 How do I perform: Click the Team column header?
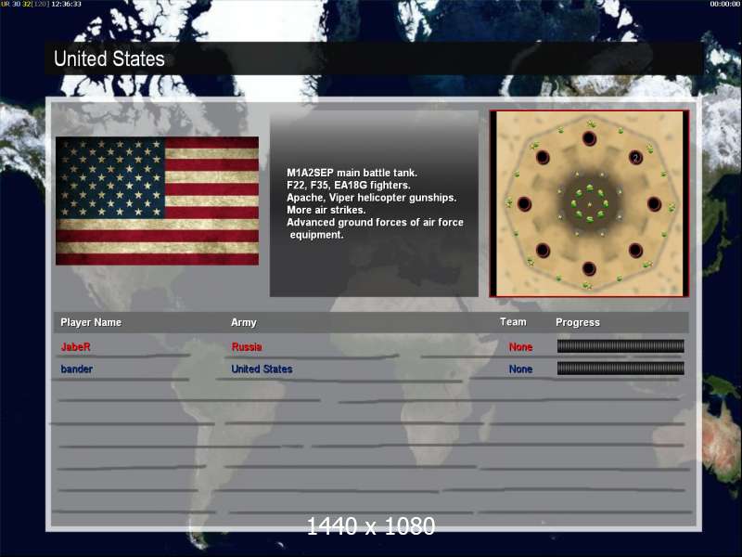point(513,321)
